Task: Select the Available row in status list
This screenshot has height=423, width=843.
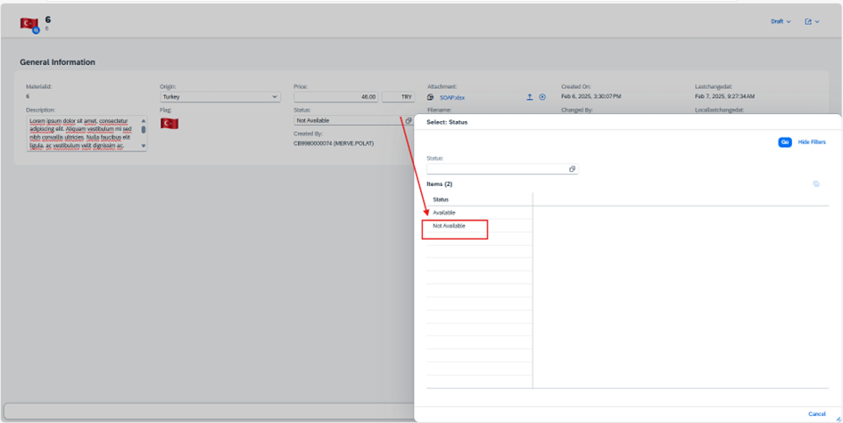Action: pyautogui.click(x=444, y=213)
